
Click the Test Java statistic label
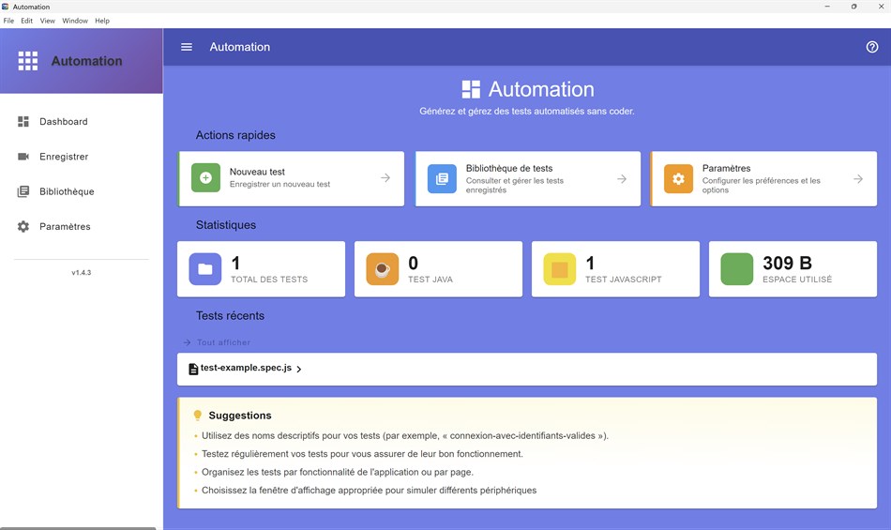(x=430, y=280)
